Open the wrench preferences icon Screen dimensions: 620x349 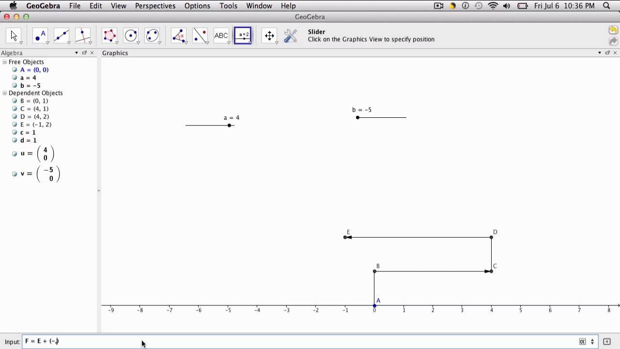[290, 35]
